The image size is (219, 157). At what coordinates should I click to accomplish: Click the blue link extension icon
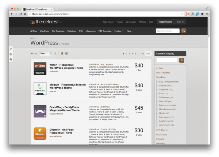(x=197, y=14)
